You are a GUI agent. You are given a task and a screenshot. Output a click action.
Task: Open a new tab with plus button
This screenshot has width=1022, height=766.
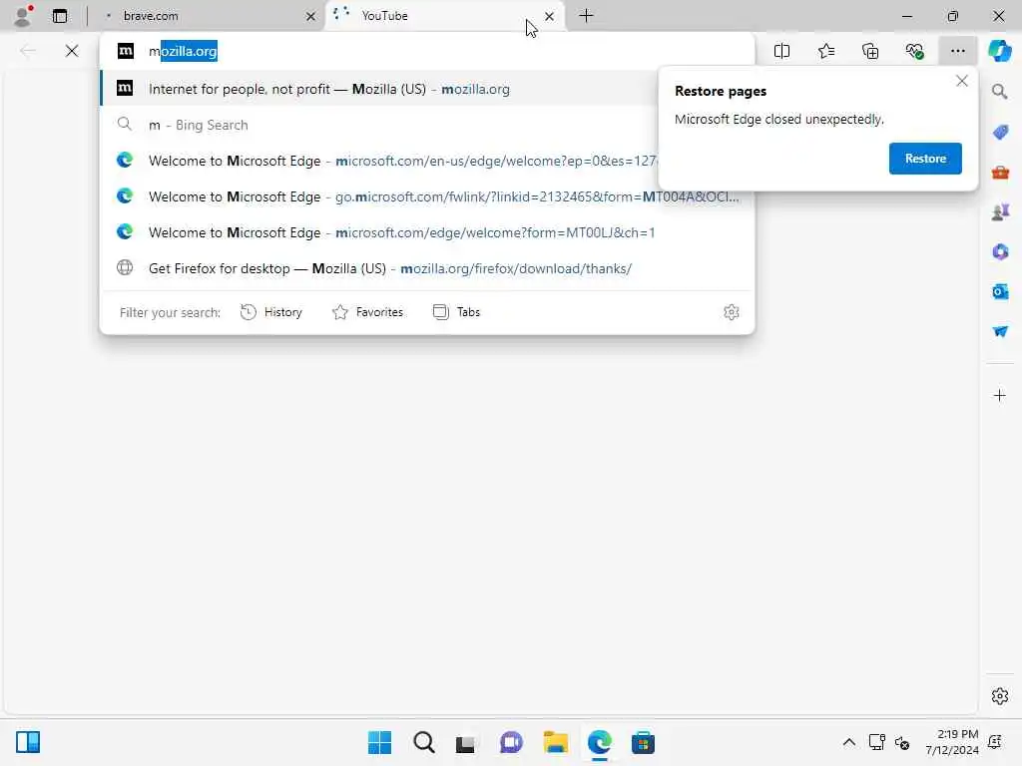tap(586, 16)
